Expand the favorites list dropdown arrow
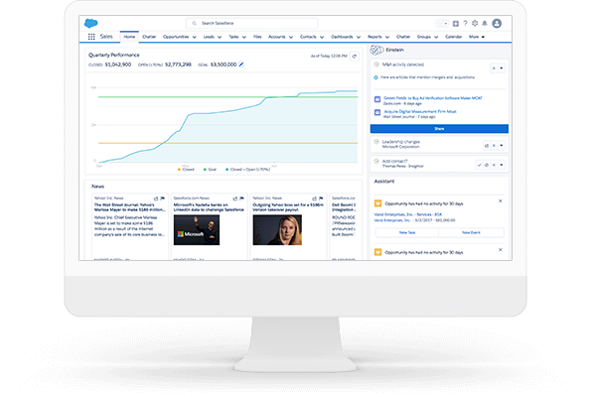The image size is (596, 397). point(446,24)
